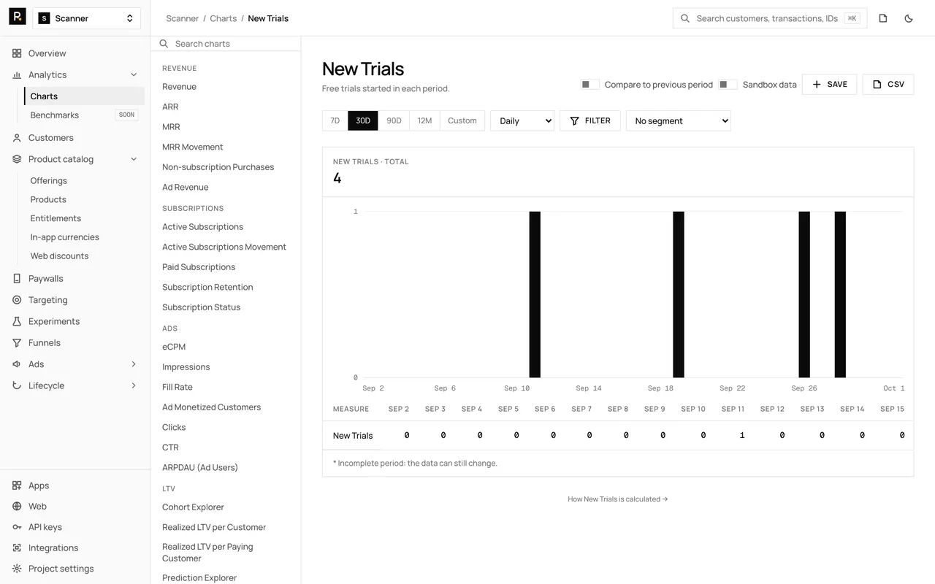Export chart with the CSV button
This screenshot has height=584, width=935.
pos(888,85)
